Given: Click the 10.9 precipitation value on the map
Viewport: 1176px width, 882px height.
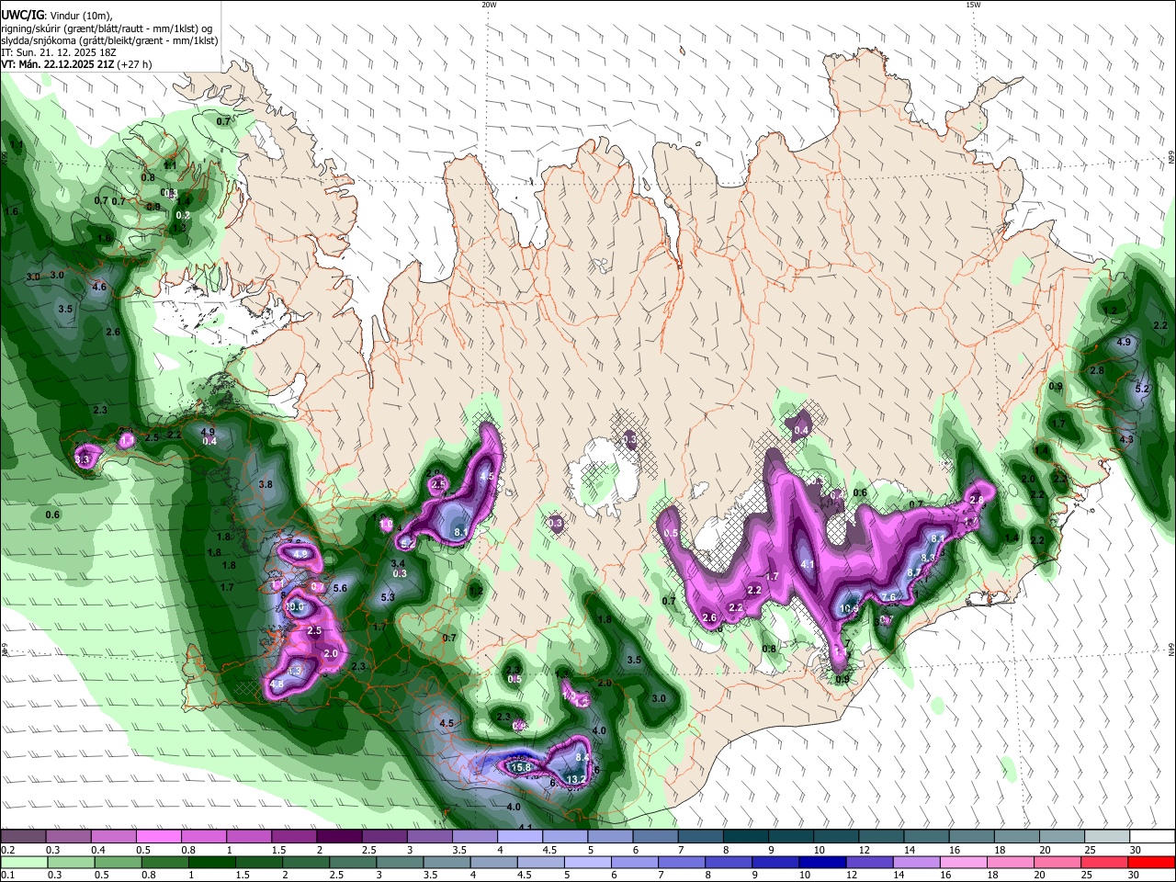Looking at the screenshot, I should click(850, 608).
